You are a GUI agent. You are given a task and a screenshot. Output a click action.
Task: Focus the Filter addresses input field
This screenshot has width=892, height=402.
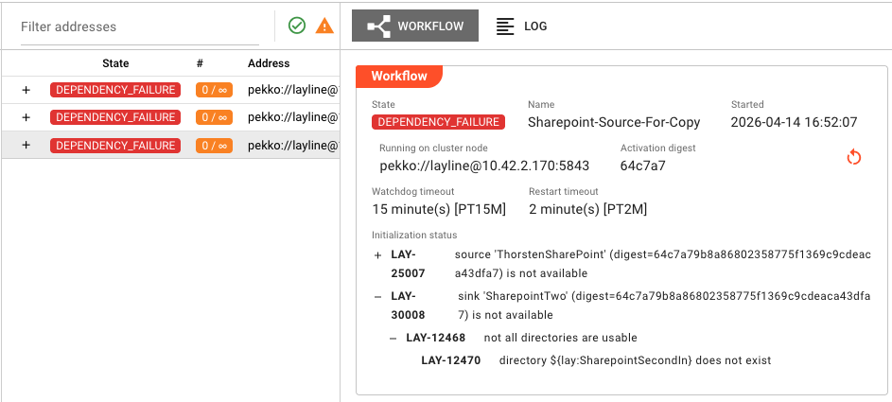pos(140,26)
